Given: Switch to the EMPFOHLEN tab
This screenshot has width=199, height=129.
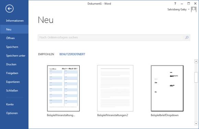Looking at the screenshot, I should point(46,54).
